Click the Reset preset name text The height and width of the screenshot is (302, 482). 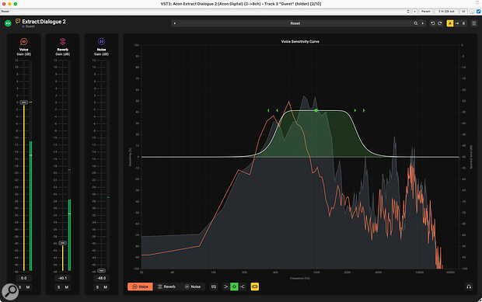click(295, 23)
